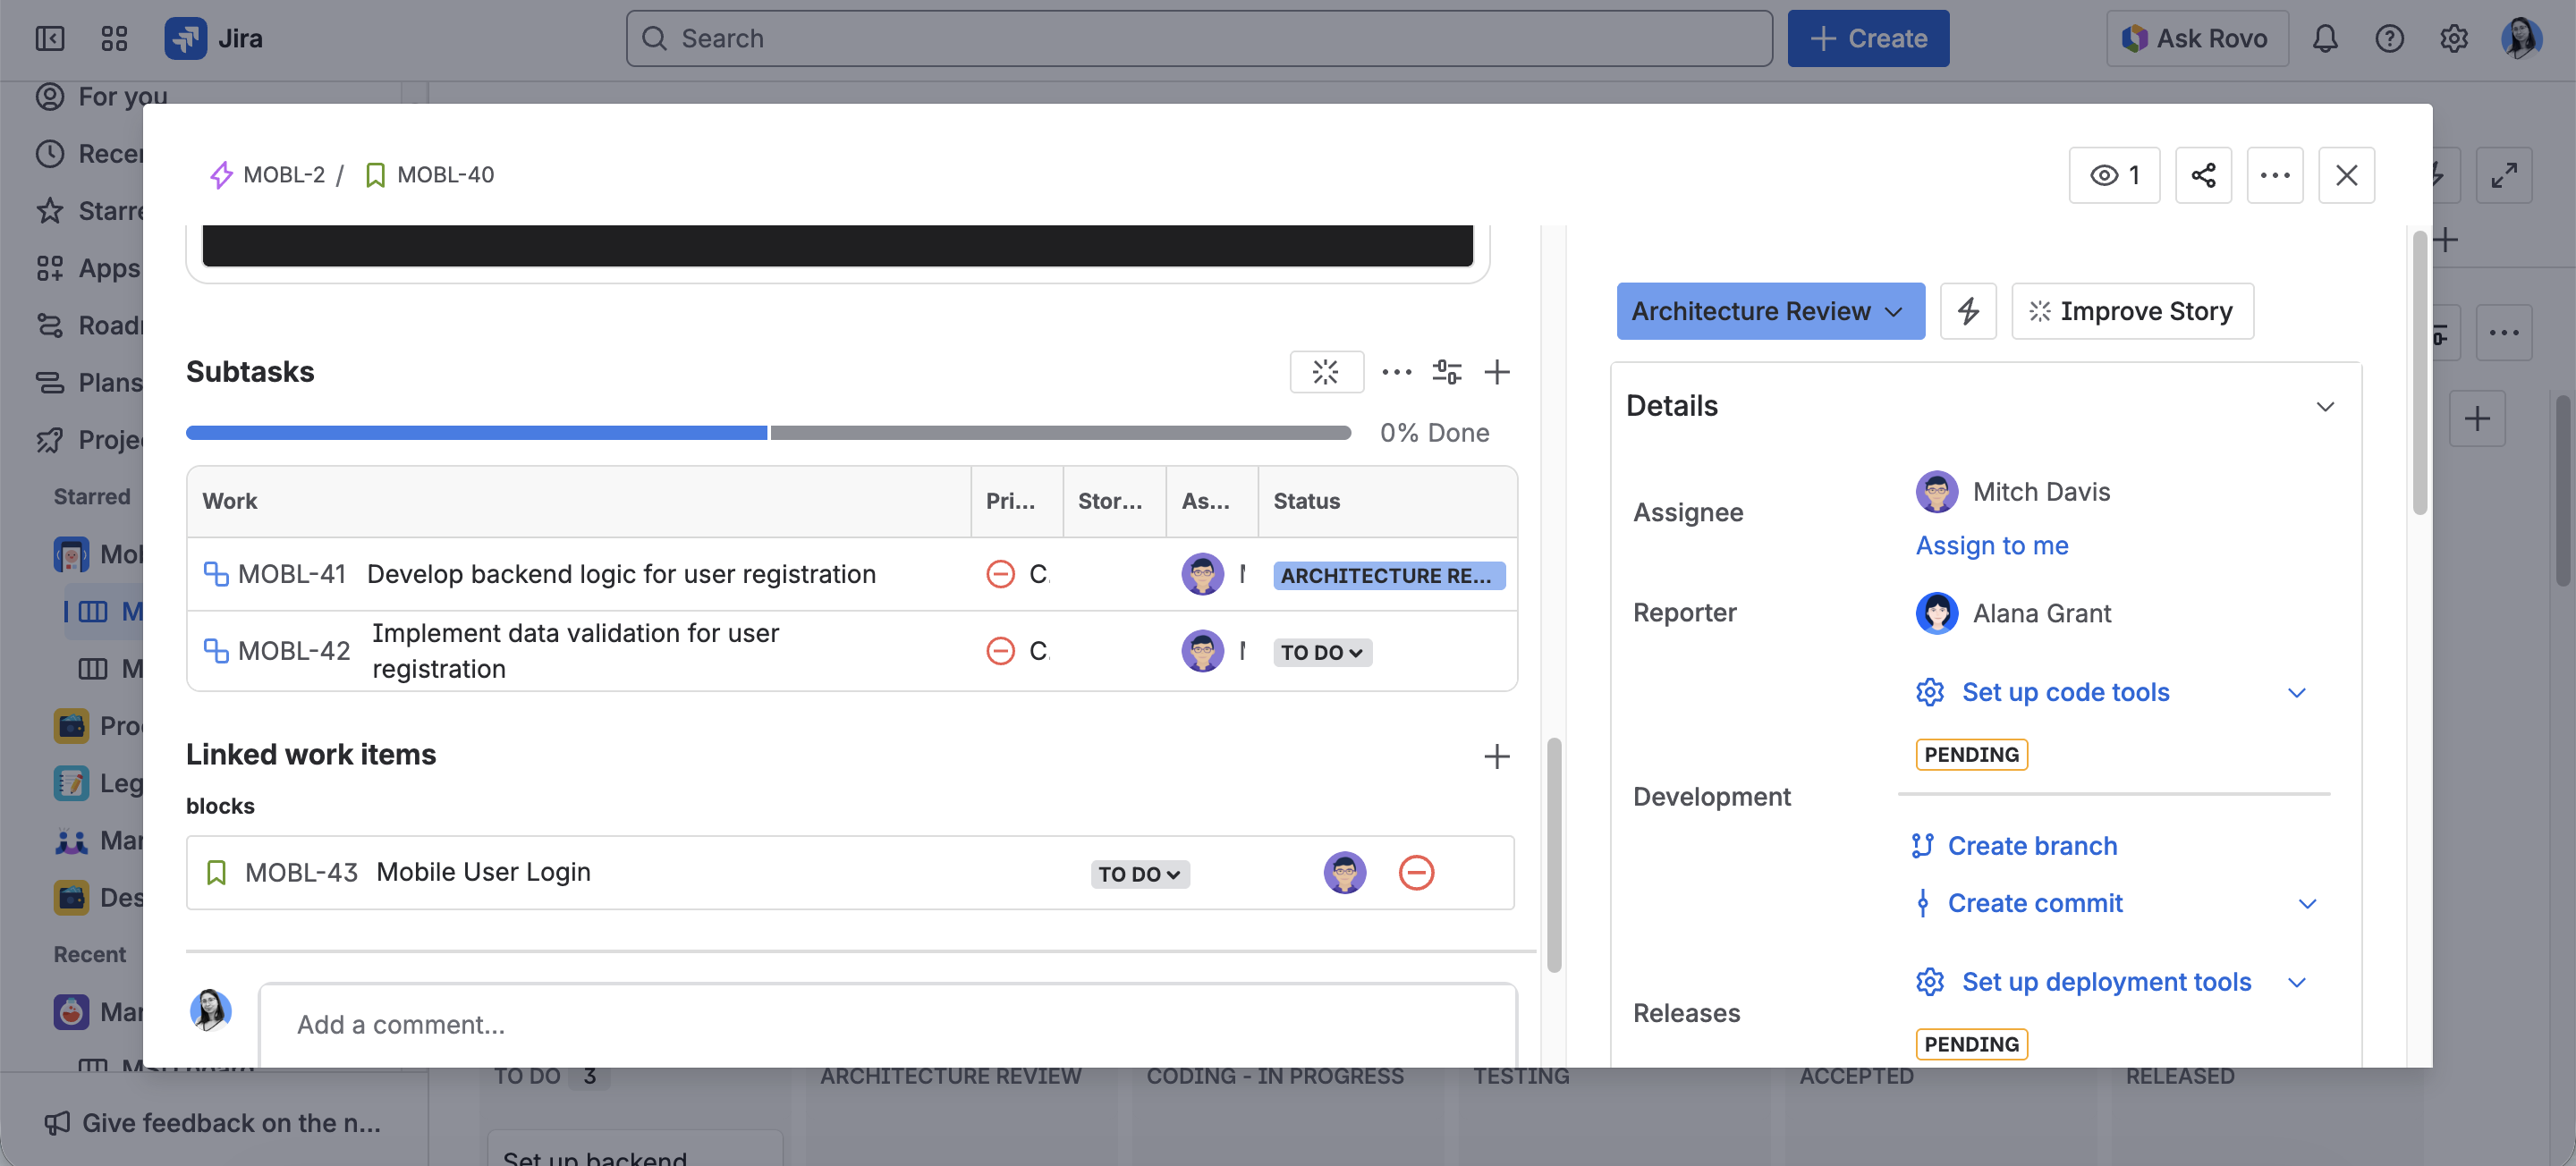The height and width of the screenshot is (1166, 2576).
Task: Open subtask view settings sliders icon
Action: pos(1446,372)
